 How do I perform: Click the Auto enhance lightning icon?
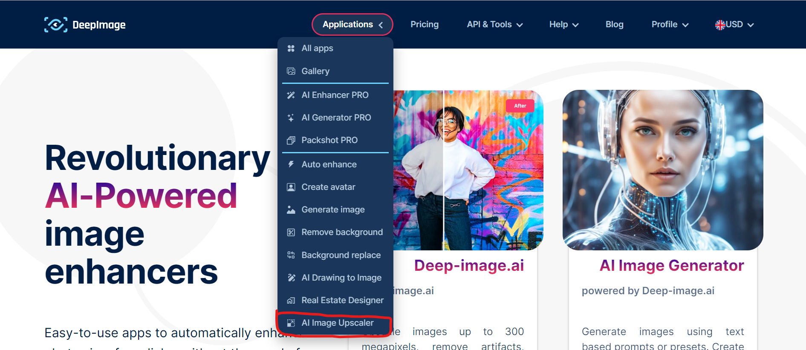(x=291, y=164)
